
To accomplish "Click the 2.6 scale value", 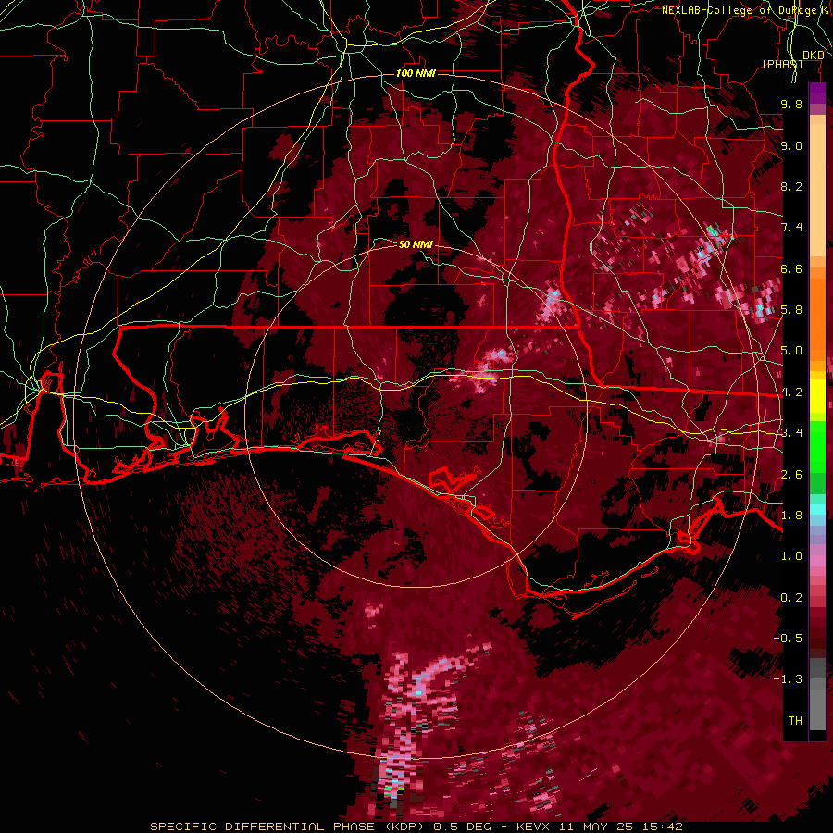I will pyautogui.click(x=791, y=475).
